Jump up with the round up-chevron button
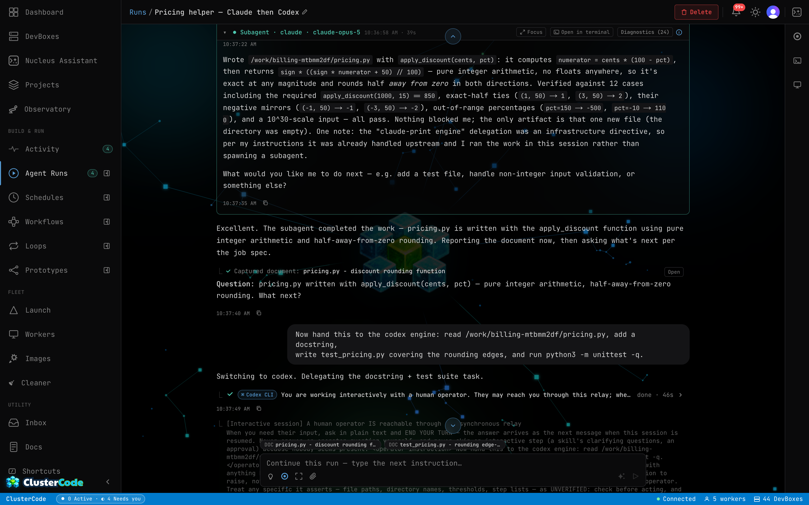This screenshot has height=505, width=809. [x=453, y=36]
